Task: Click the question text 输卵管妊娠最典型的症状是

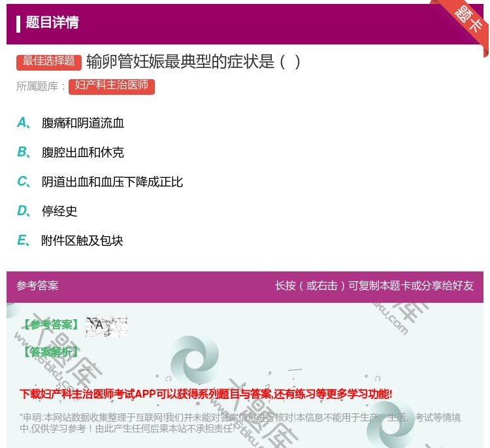Action: (x=193, y=61)
